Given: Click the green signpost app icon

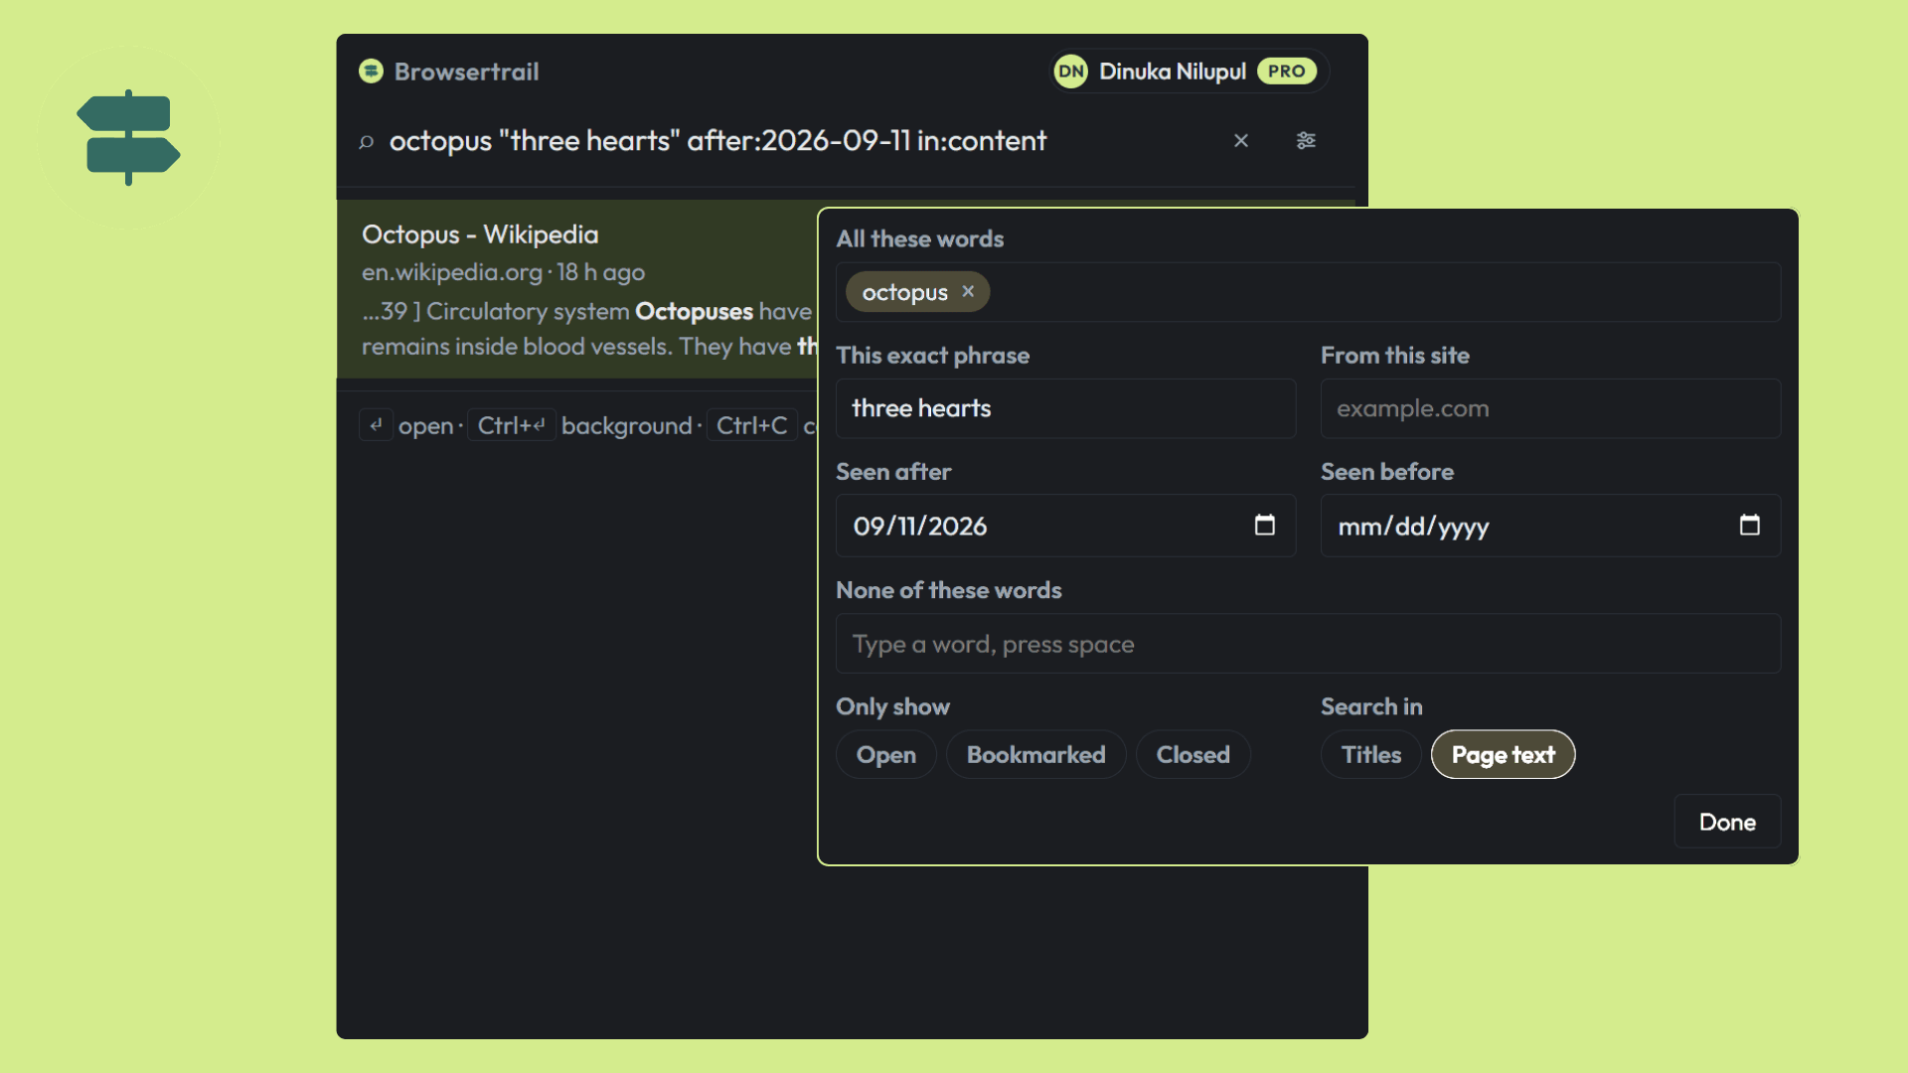Looking at the screenshot, I should 128,137.
